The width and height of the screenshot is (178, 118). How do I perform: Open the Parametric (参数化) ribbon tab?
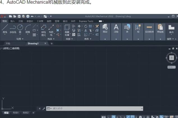click(x=30, y=21)
